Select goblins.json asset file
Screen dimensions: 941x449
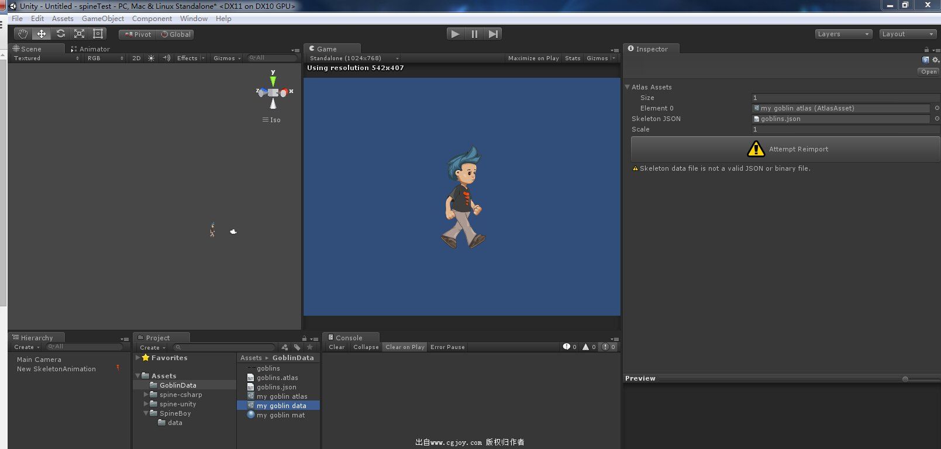pos(276,387)
